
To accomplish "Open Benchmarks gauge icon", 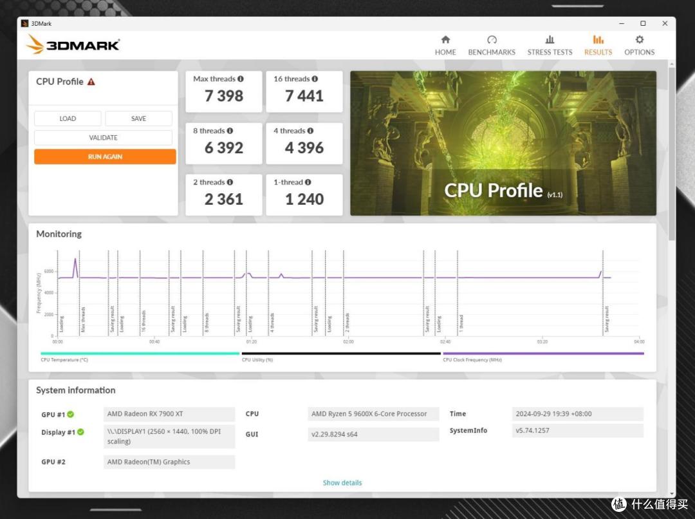I will (x=492, y=39).
